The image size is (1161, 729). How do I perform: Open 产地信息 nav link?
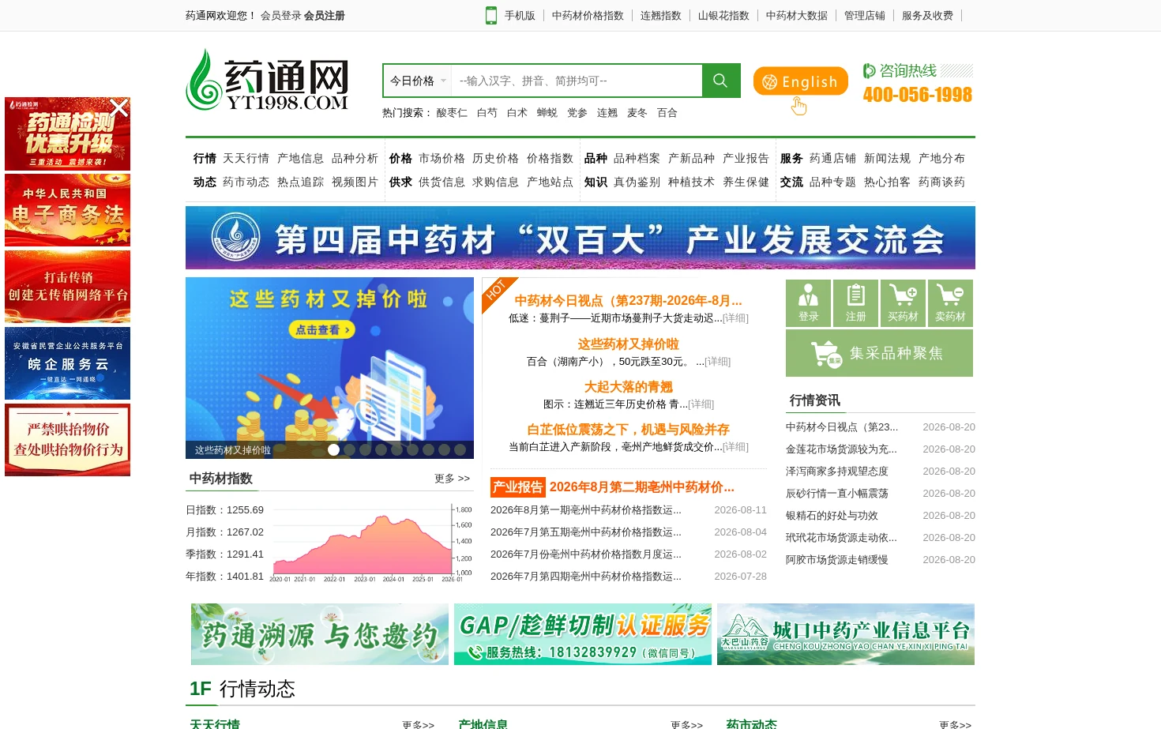click(300, 158)
